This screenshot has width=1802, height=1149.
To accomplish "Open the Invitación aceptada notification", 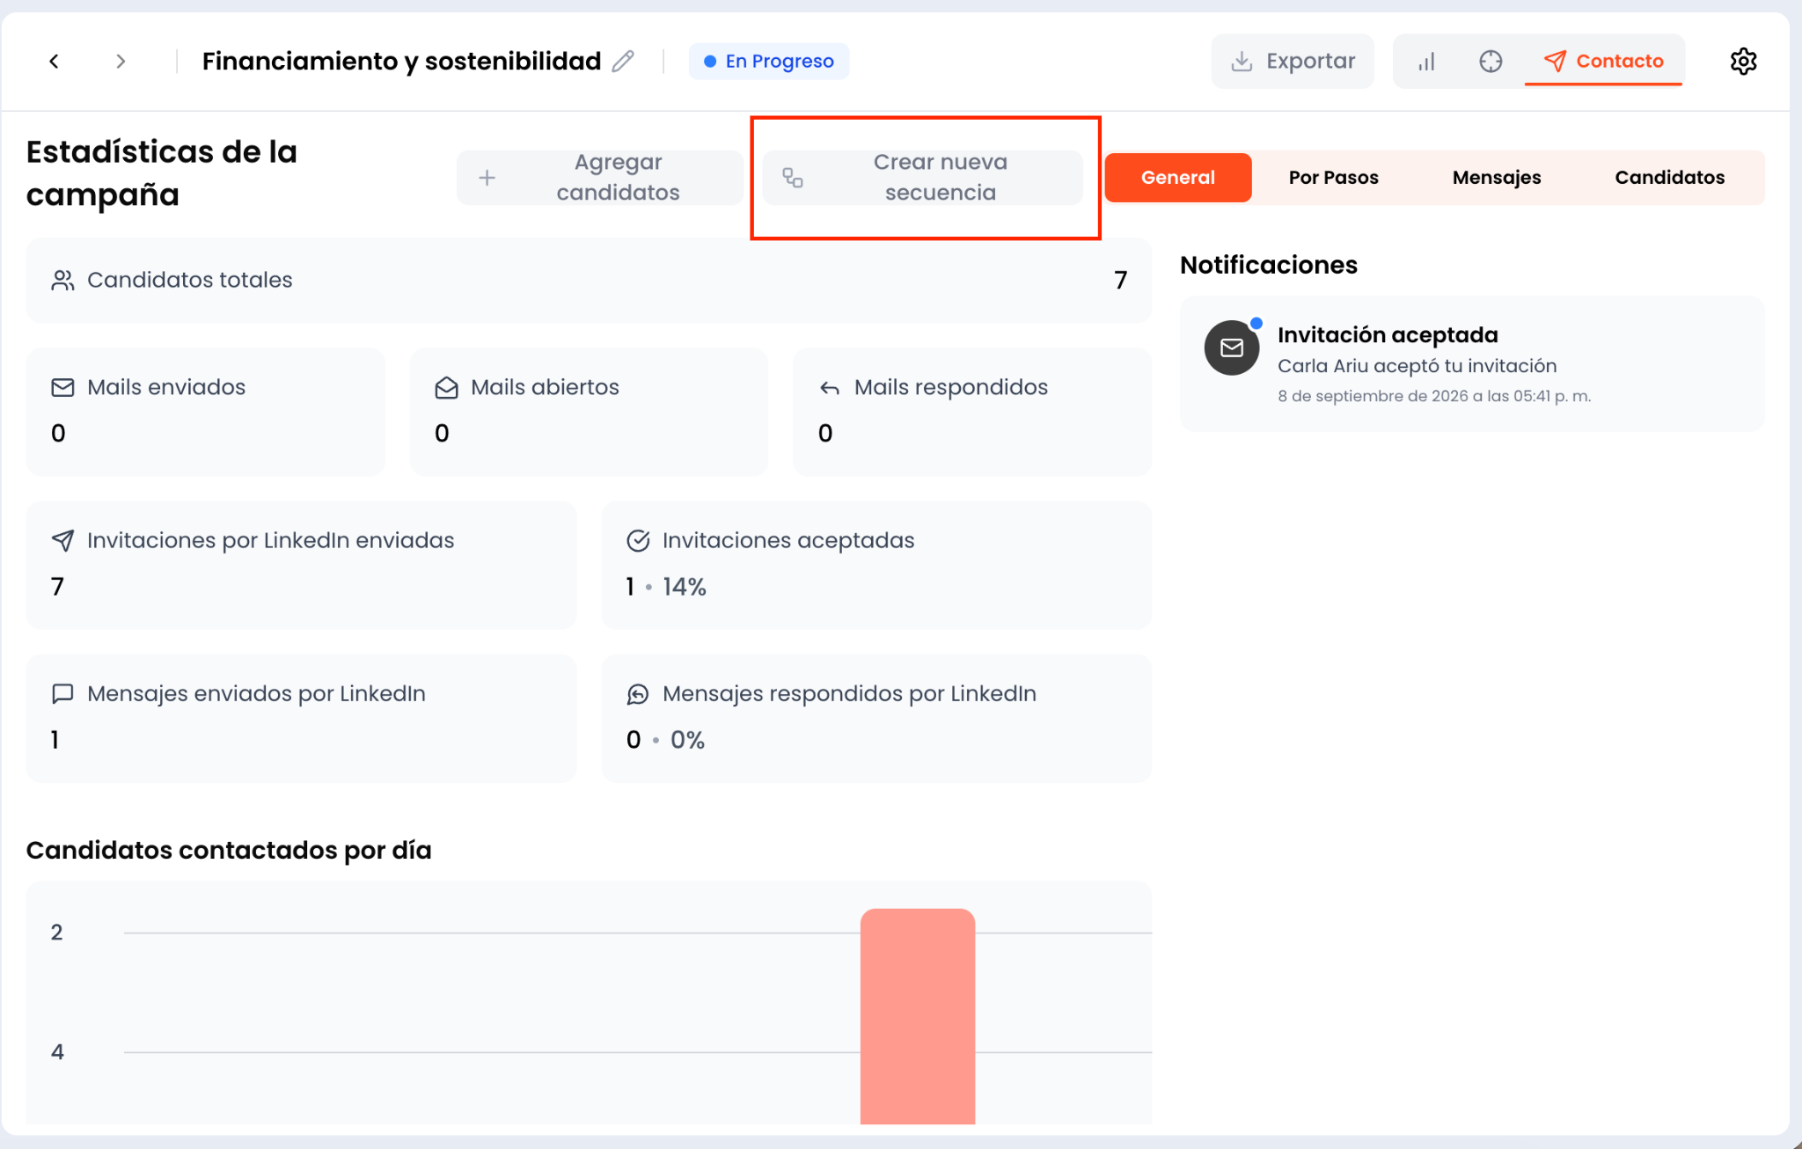I will pyautogui.click(x=1471, y=363).
